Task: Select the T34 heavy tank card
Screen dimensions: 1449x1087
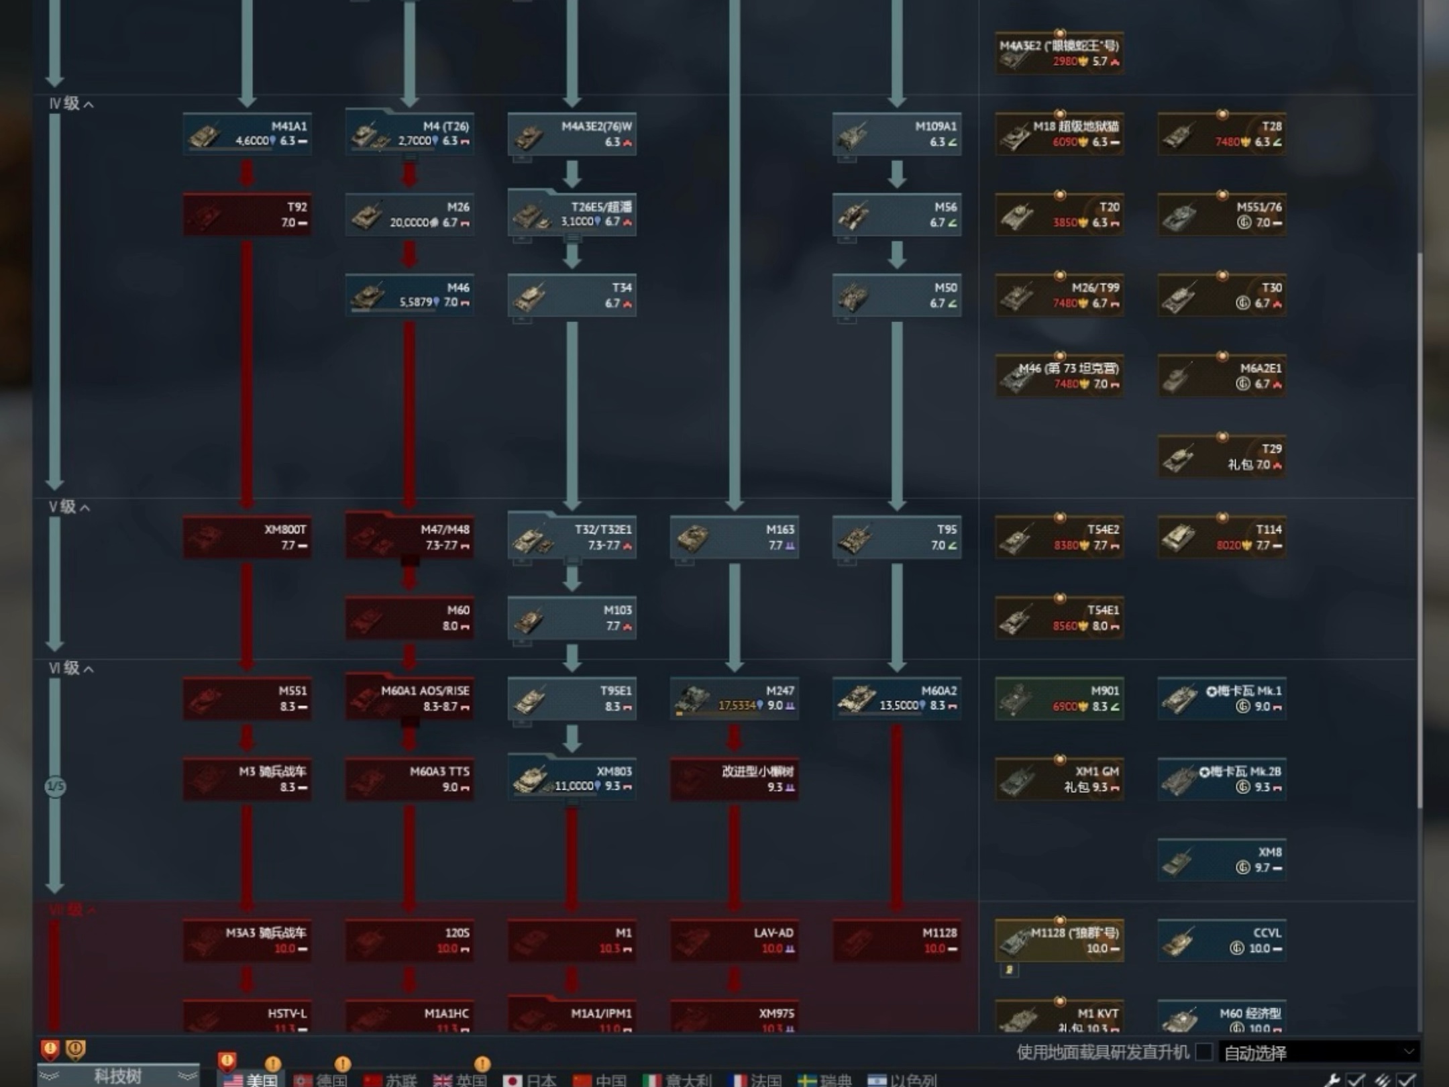Action: [x=572, y=295]
